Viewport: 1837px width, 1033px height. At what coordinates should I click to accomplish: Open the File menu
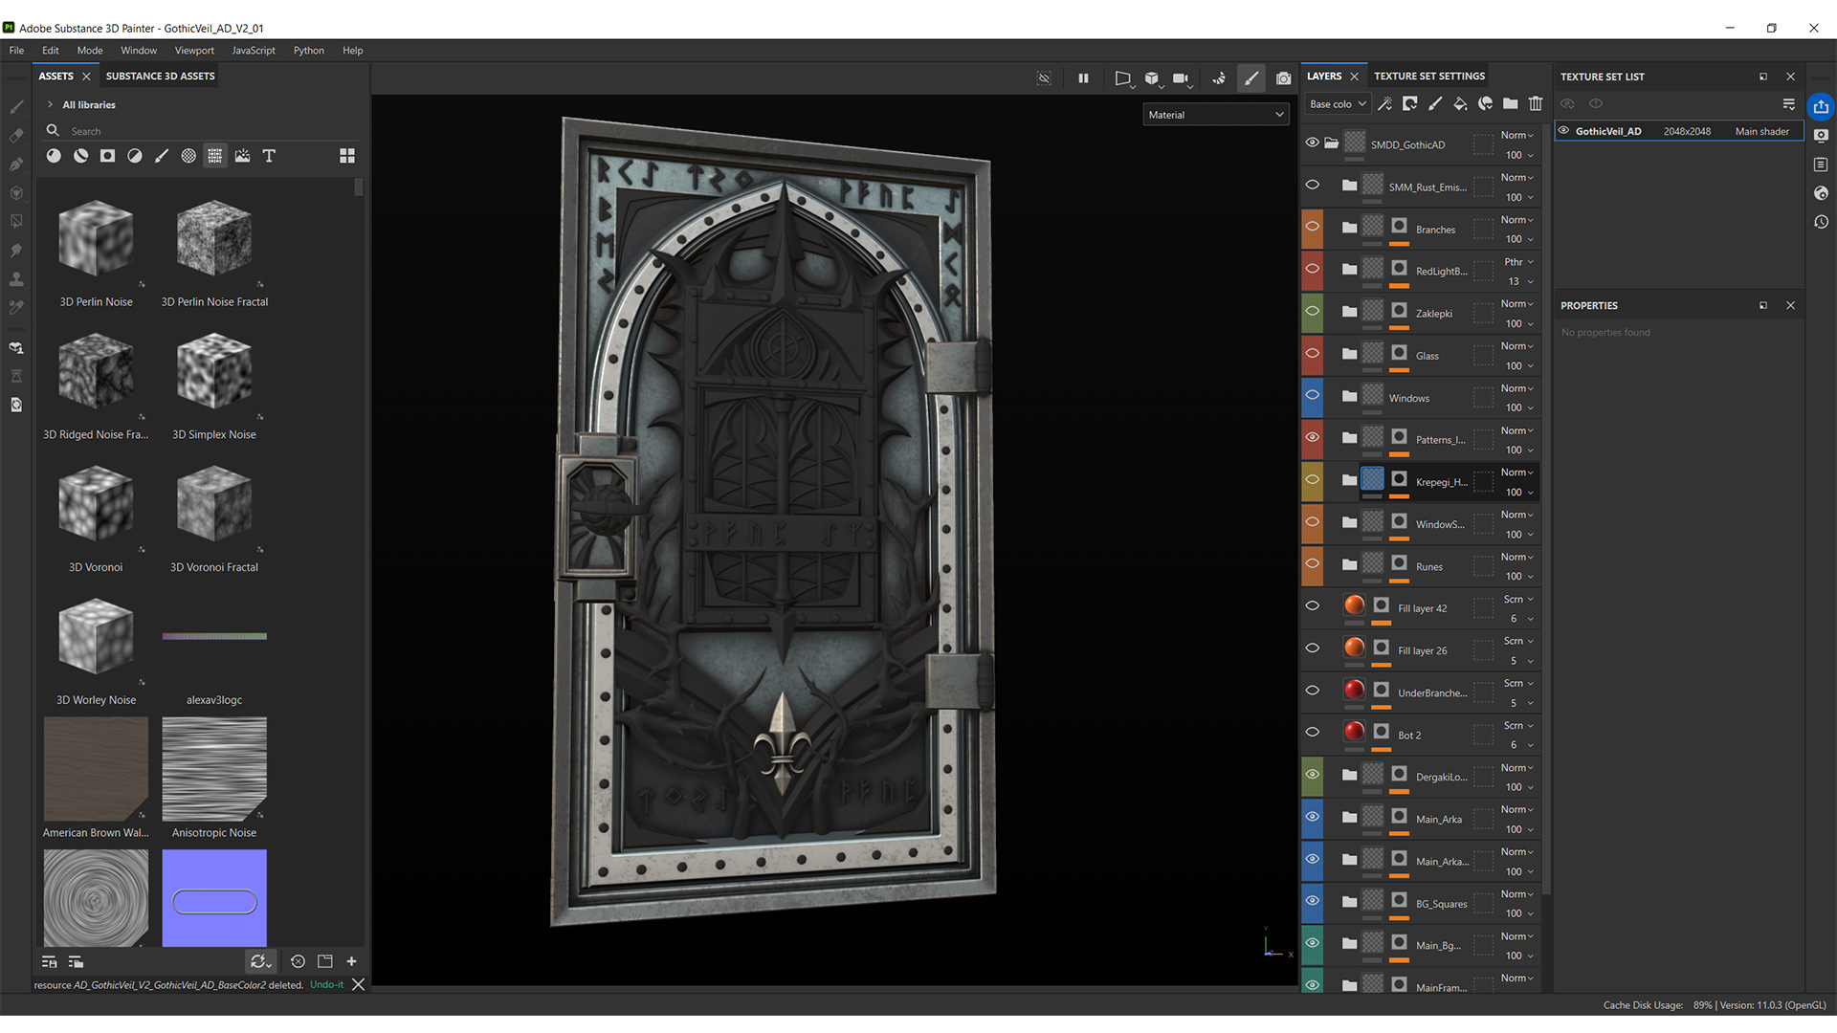[x=16, y=51]
